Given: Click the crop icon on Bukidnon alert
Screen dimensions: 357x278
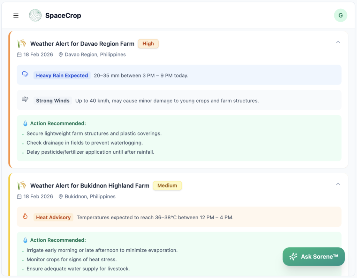Looking at the screenshot, I should point(22,185).
